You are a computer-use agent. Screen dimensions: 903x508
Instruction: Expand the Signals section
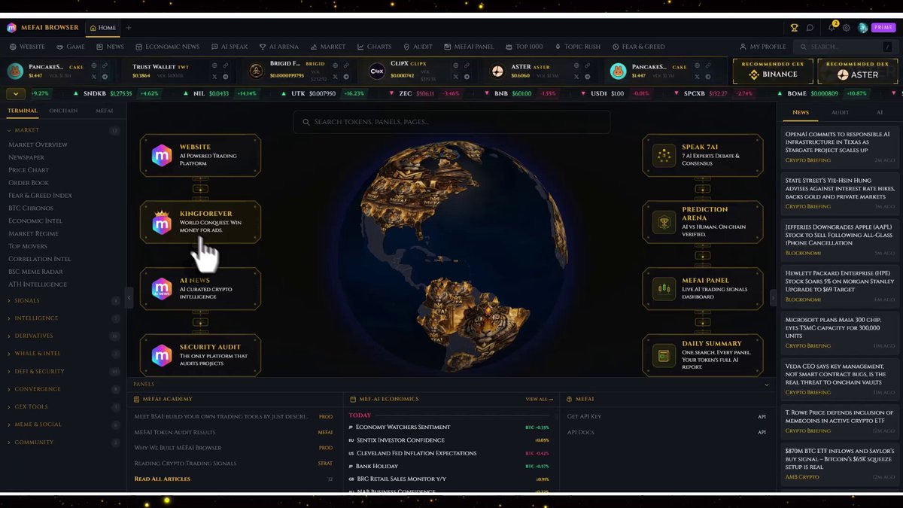[x=63, y=301]
